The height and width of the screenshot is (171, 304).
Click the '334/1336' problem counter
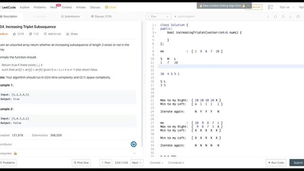[121, 162]
